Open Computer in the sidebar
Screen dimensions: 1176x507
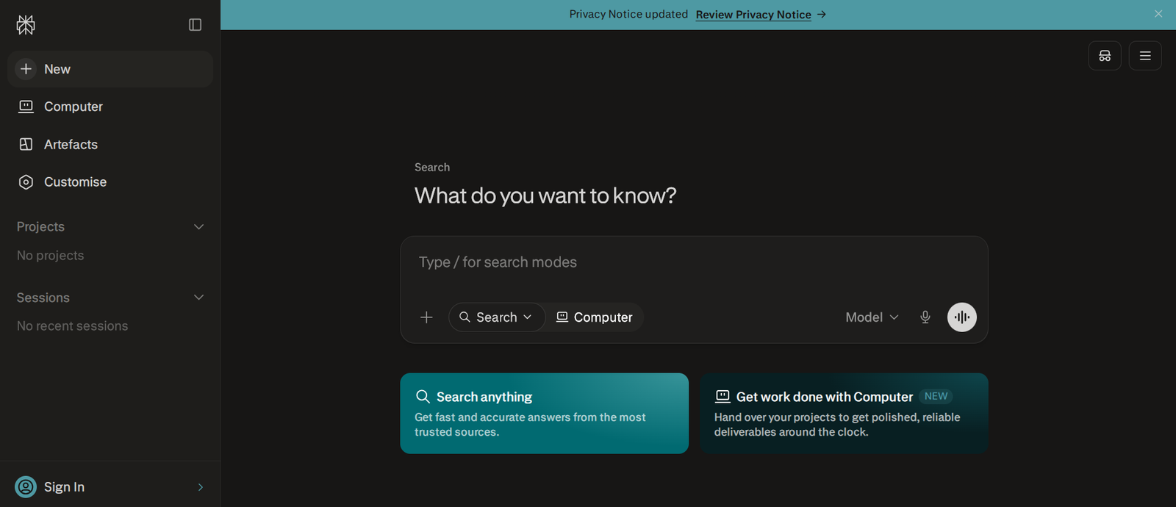110,107
